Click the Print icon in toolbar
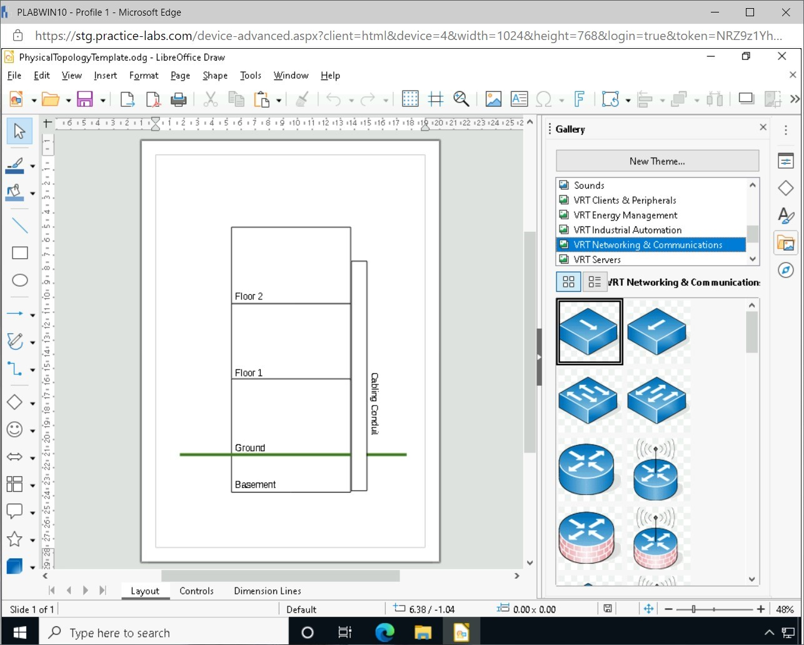This screenshot has width=804, height=645. [x=178, y=99]
